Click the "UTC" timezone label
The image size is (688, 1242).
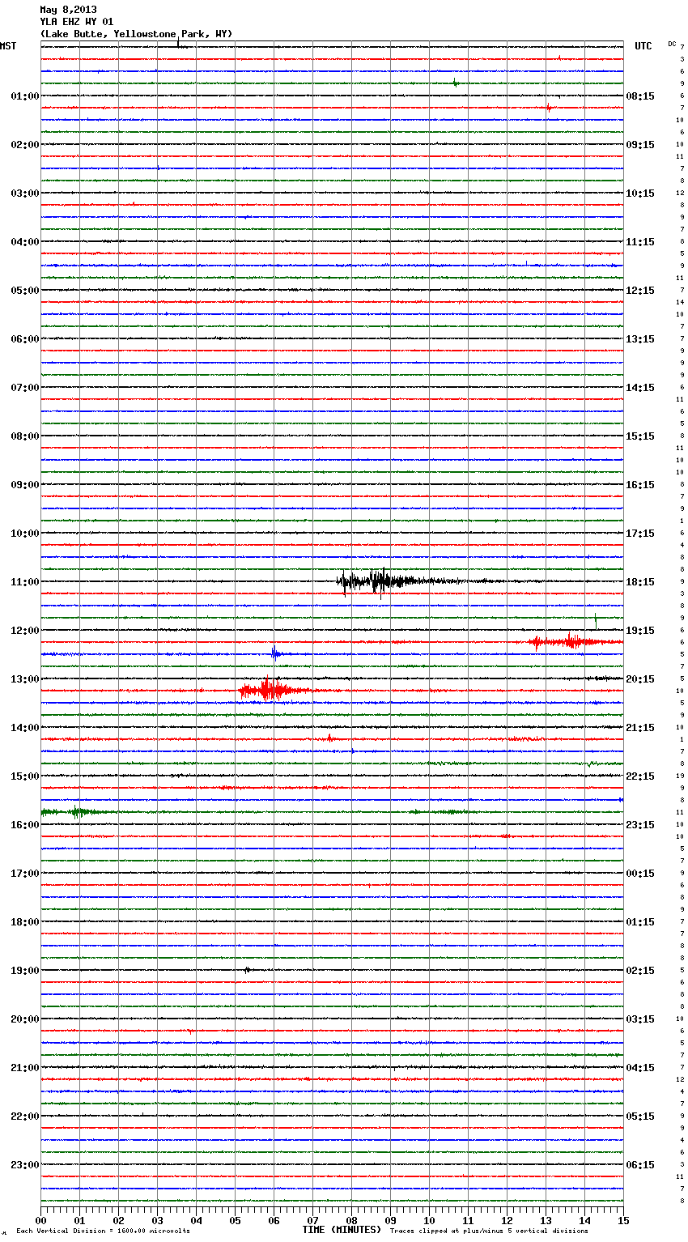tap(643, 46)
